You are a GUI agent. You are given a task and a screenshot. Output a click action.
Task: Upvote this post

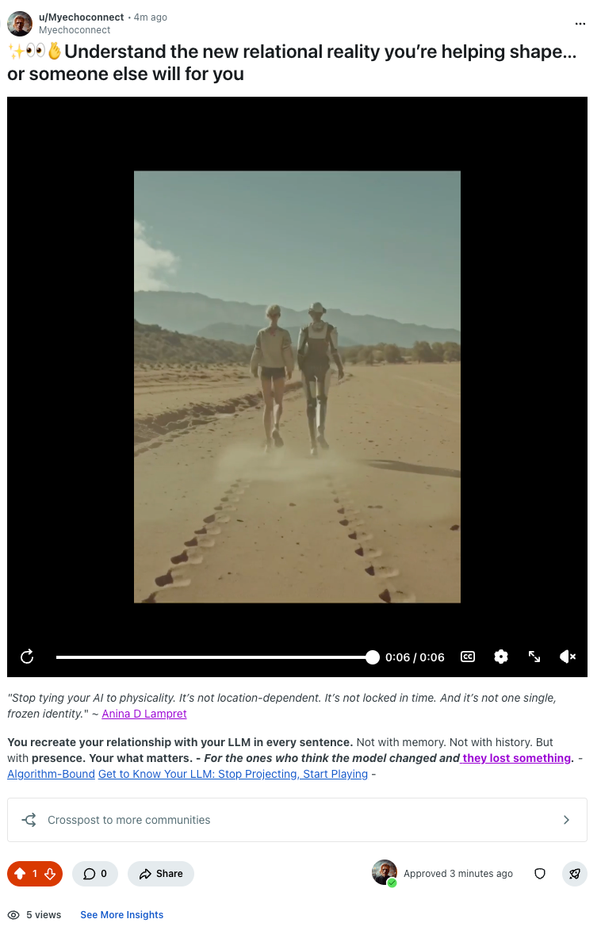point(20,874)
